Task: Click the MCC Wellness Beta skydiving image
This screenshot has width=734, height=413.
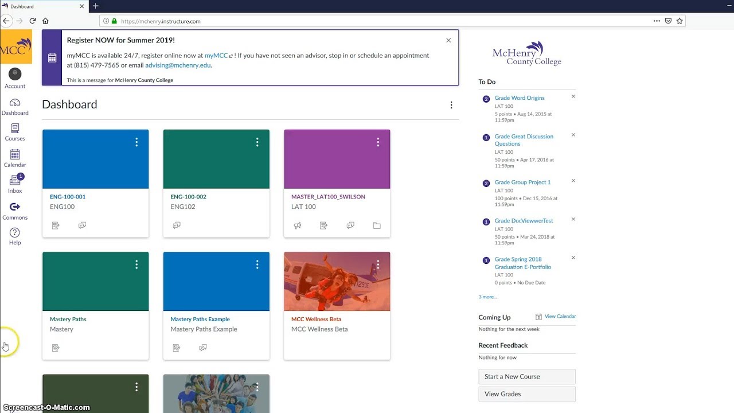Action: pos(337,282)
